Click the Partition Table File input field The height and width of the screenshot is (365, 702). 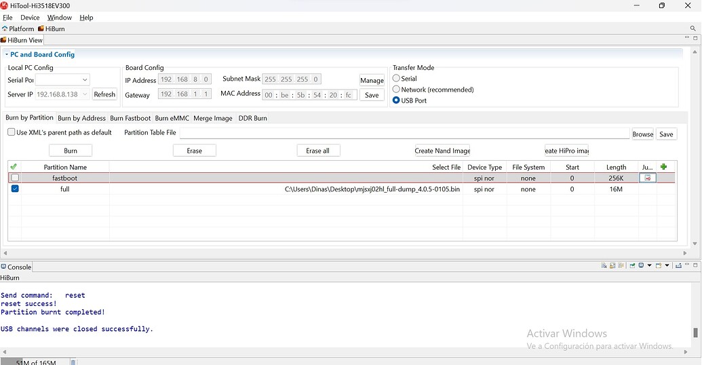[x=404, y=133]
